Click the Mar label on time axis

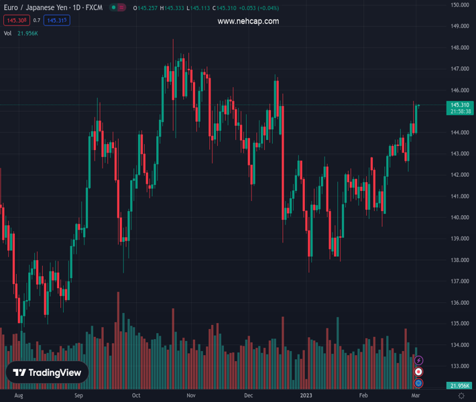point(415,396)
